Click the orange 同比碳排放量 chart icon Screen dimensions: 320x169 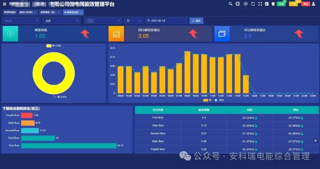(116, 34)
